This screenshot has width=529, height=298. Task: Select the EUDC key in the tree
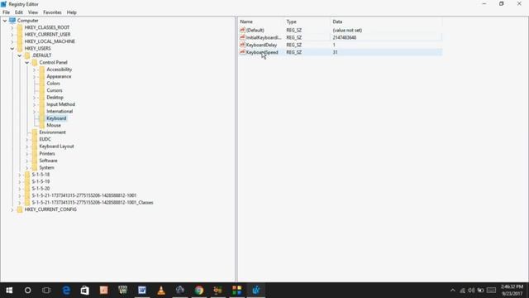tap(45, 139)
